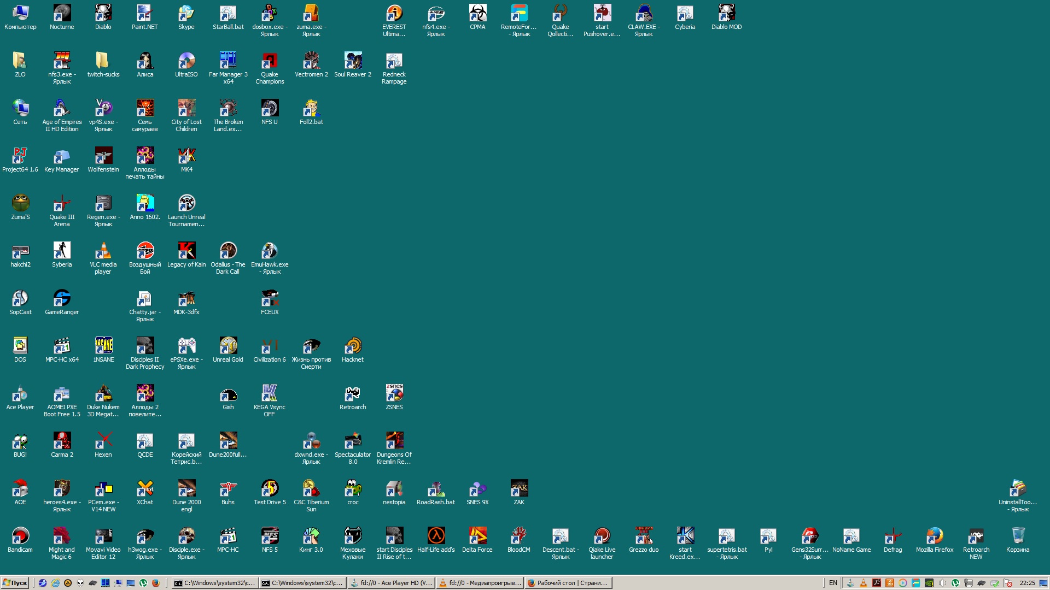The height and width of the screenshot is (590, 1050).
Task: Open the EN language indicator menu
Action: click(833, 583)
